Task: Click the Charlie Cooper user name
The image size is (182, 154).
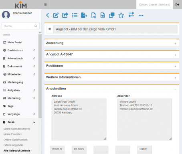Action: pyautogui.click(x=22, y=13)
